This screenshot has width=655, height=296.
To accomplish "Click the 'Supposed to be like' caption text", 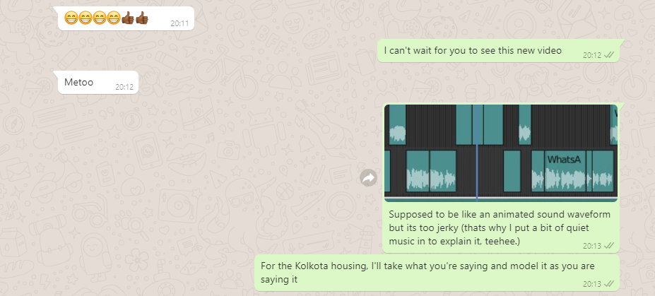I will (x=500, y=228).
